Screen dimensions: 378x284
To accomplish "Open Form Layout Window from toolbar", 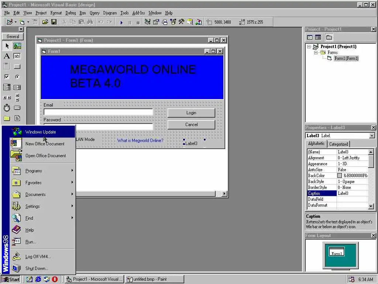I will pyautogui.click(x=165, y=22).
